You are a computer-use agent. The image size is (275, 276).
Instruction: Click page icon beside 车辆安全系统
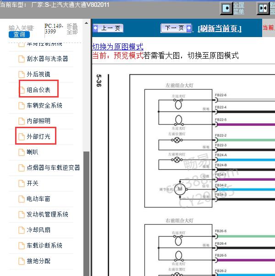(x=22, y=106)
